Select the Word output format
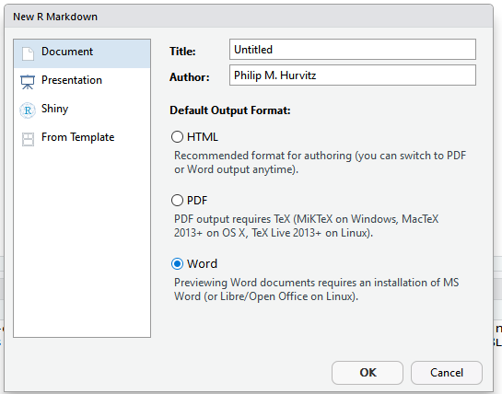 [177, 263]
